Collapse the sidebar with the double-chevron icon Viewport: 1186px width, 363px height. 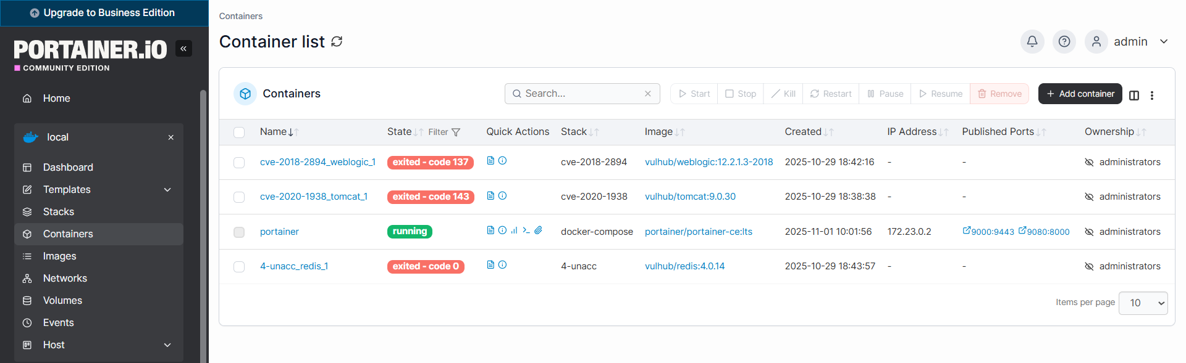[x=183, y=48]
